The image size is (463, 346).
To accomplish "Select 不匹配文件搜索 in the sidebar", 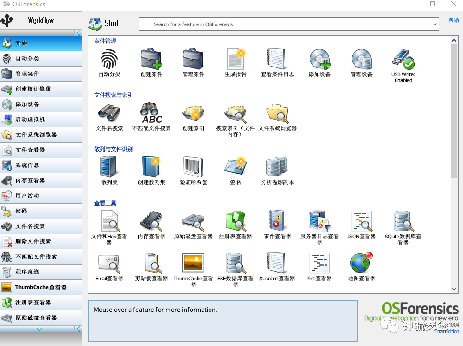I will 41,257.
